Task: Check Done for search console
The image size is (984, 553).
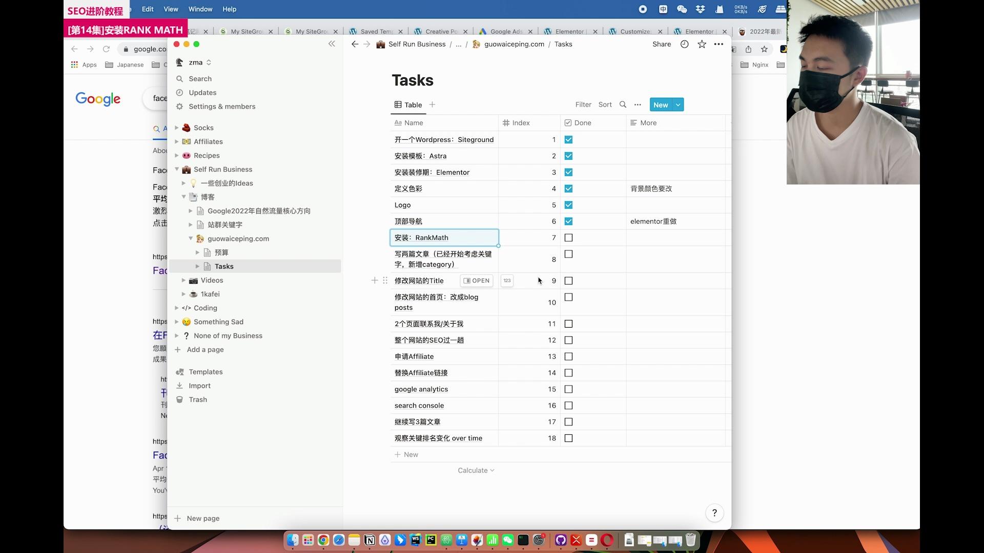Action: pyautogui.click(x=568, y=406)
